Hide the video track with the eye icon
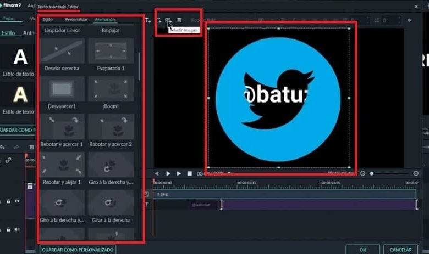The image size is (429, 254). pyautogui.click(x=17, y=201)
